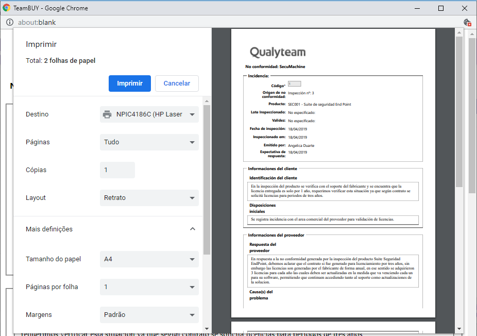Screen dimensions: 477x336
Task: Collapse the Mais definições section
Action: pos(193,229)
